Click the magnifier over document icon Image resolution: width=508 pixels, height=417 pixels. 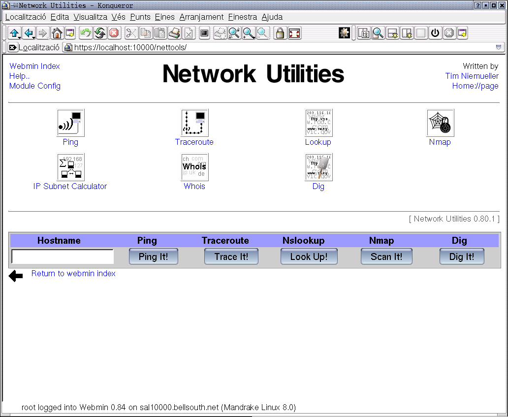[378, 33]
